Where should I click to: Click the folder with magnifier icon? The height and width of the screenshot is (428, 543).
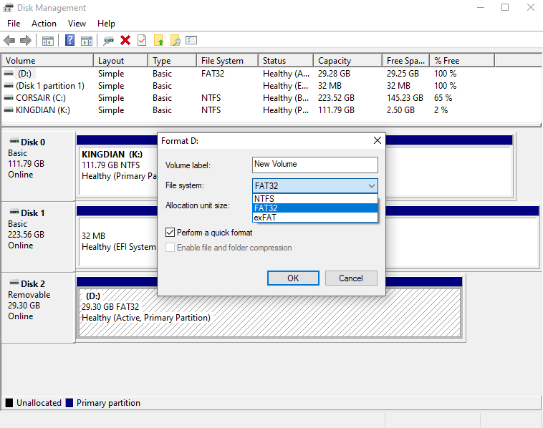pos(176,41)
